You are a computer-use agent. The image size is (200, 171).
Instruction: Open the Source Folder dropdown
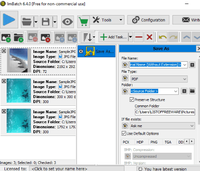click(x=176, y=91)
